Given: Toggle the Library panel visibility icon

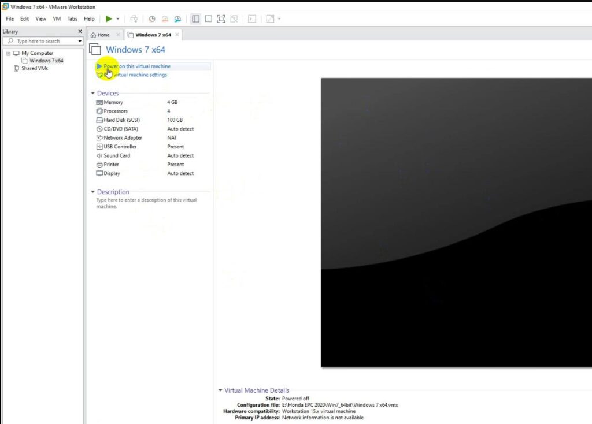Looking at the screenshot, I should (x=196, y=18).
